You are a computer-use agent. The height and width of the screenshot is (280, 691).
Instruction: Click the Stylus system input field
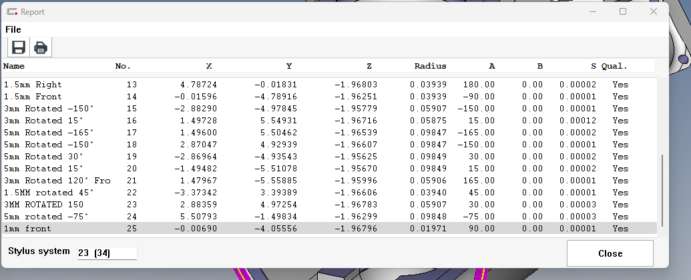coord(107,252)
